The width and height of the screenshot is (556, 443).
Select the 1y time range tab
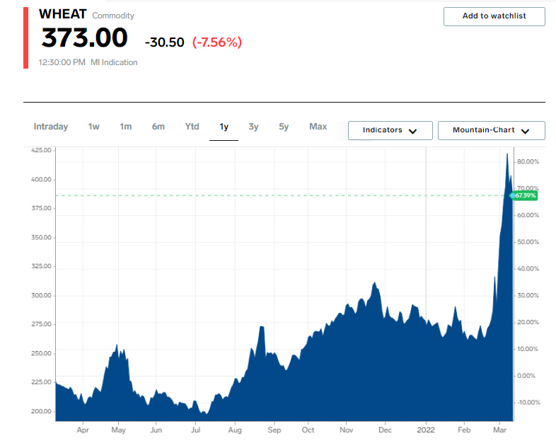click(x=224, y=127)
